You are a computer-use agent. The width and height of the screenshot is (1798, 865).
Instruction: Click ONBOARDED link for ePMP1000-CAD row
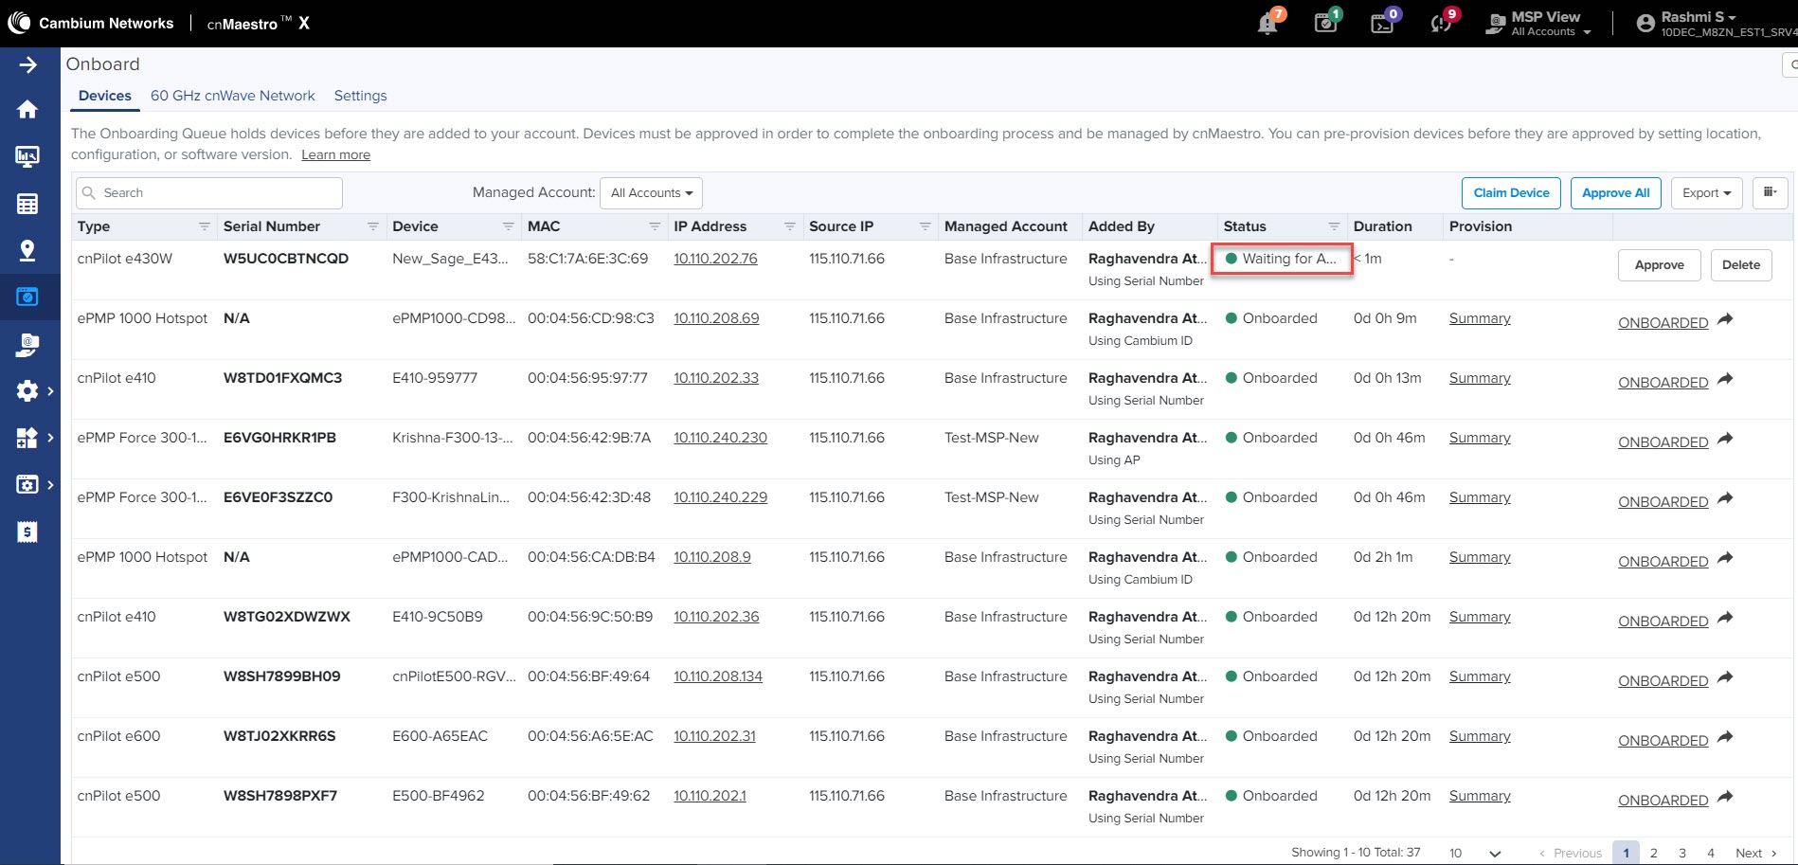(x=1663, y=561)
